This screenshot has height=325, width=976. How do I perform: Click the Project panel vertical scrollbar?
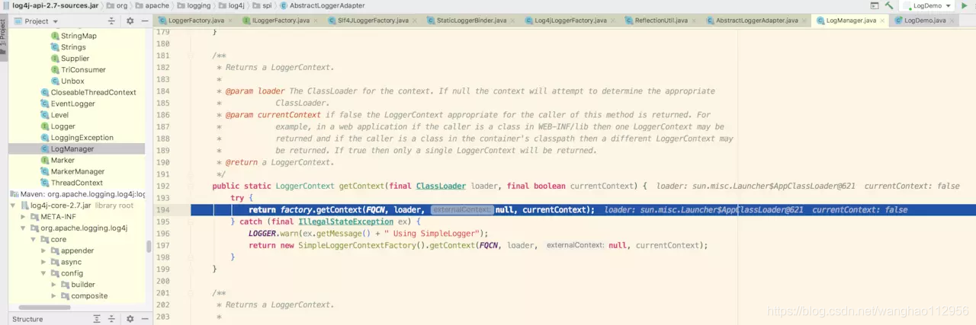tap(148, 247)
